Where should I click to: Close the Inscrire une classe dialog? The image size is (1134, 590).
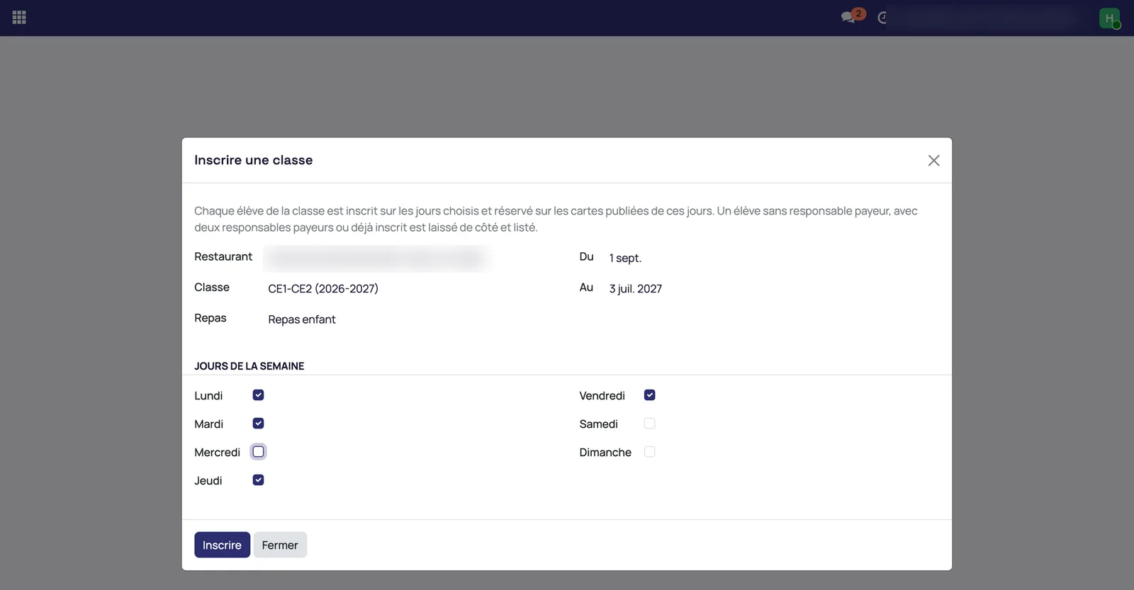tap(933, 161)
